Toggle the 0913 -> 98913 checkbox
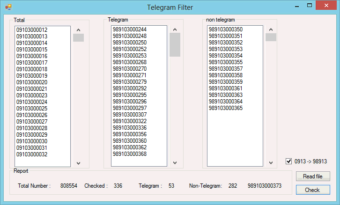Viewport: 340px width, 205px height. coord(288,161)
